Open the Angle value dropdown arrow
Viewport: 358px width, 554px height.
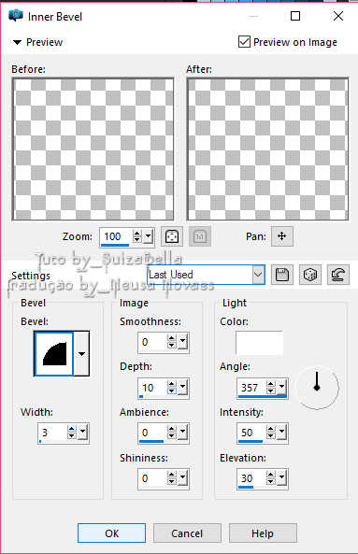point(281,388)
